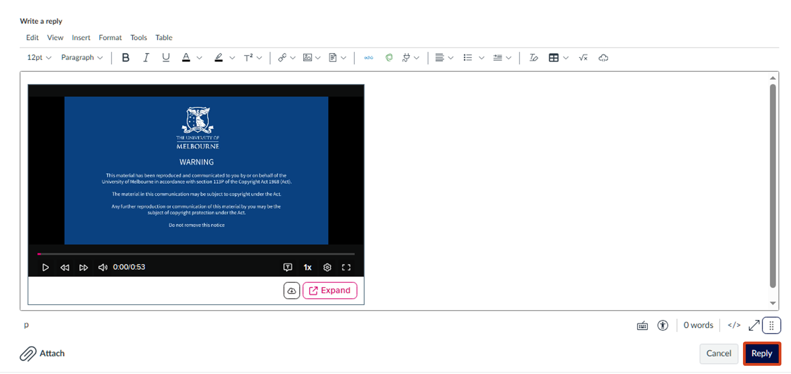Expand the superscript options arrow
Viewport: 791px width, 374px height.
(x=259, y=58)
